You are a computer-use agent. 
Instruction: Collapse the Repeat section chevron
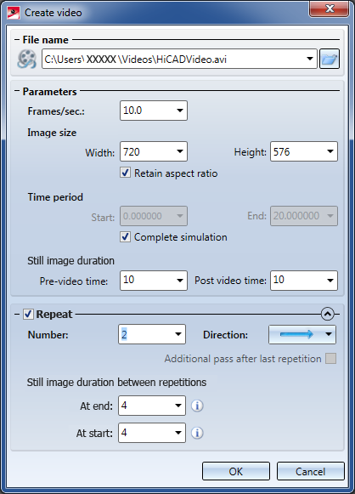(x=327, y=314)
